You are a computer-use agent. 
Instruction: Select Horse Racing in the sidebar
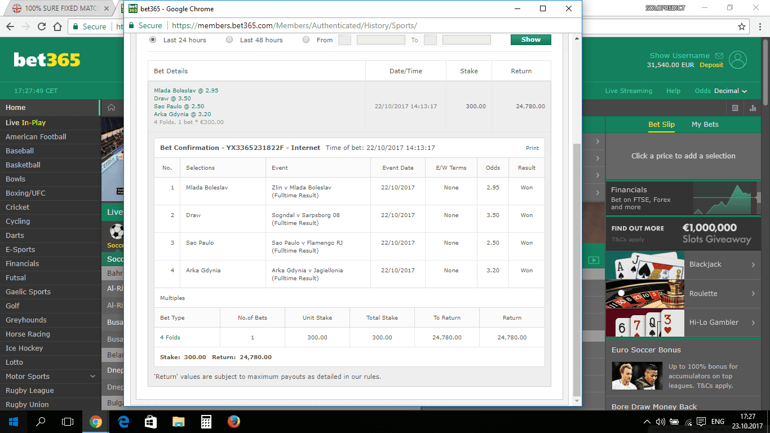(50, 334)
